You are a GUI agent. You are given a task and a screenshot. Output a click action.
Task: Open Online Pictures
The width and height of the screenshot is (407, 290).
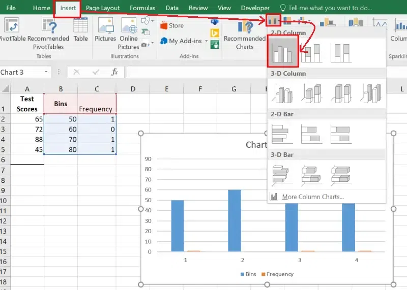coord(129,34)
